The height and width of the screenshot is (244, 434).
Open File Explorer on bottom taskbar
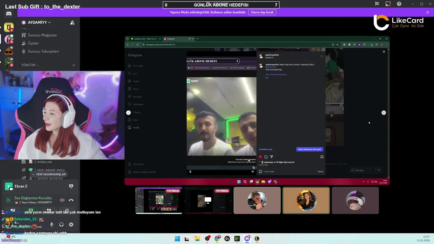pos(197,239)
